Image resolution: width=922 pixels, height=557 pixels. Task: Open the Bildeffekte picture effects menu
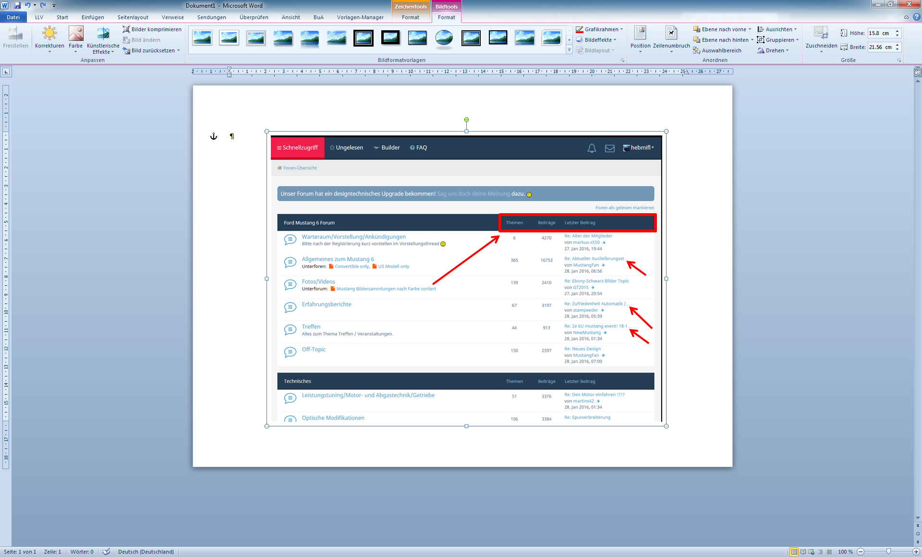[x=596, y=40]
